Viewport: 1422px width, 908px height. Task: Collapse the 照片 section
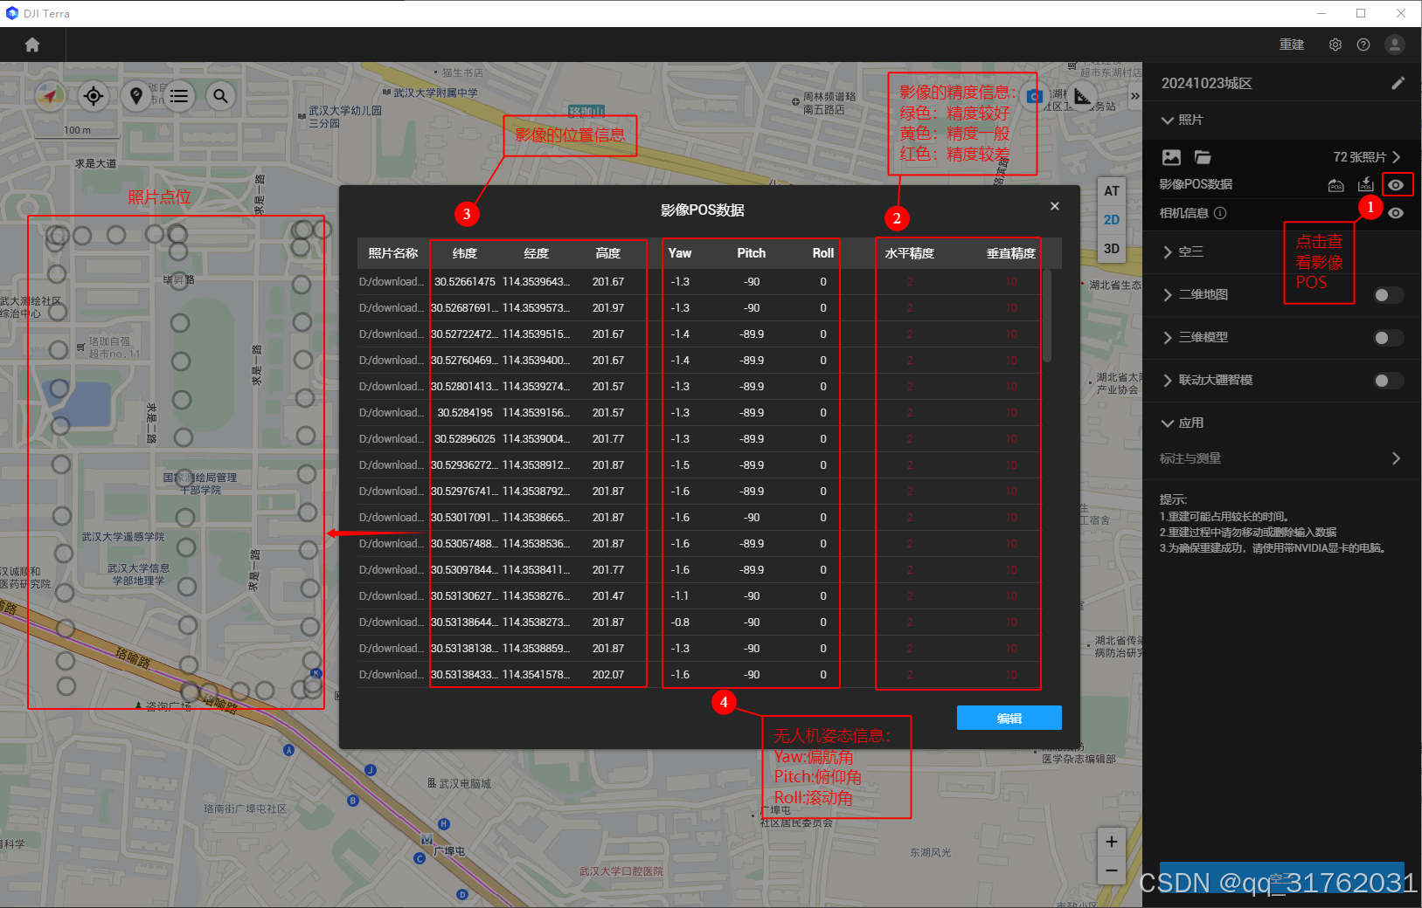pyautogui.click(x=1168, y=120)
